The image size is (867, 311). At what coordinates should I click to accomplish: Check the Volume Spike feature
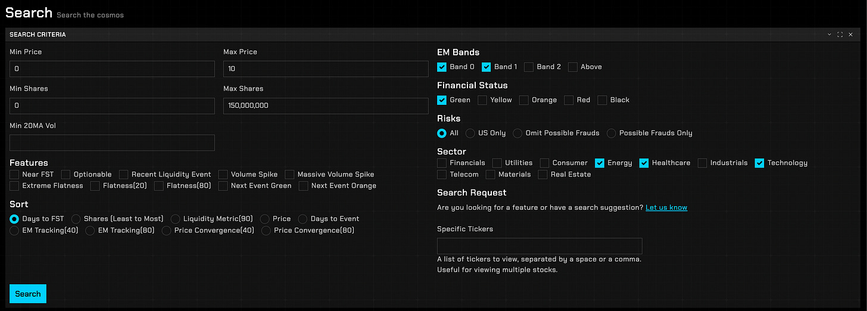[x=223, y=175]
